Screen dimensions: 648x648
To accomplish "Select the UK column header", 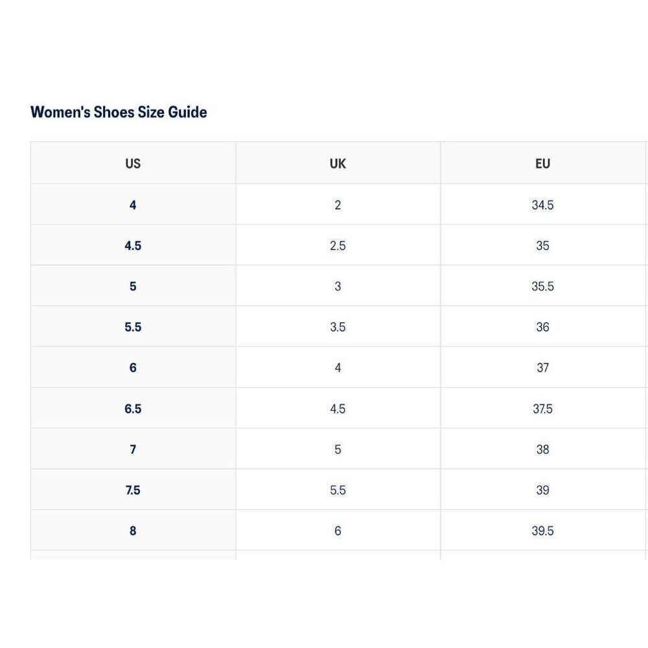I will click(338, 163).
